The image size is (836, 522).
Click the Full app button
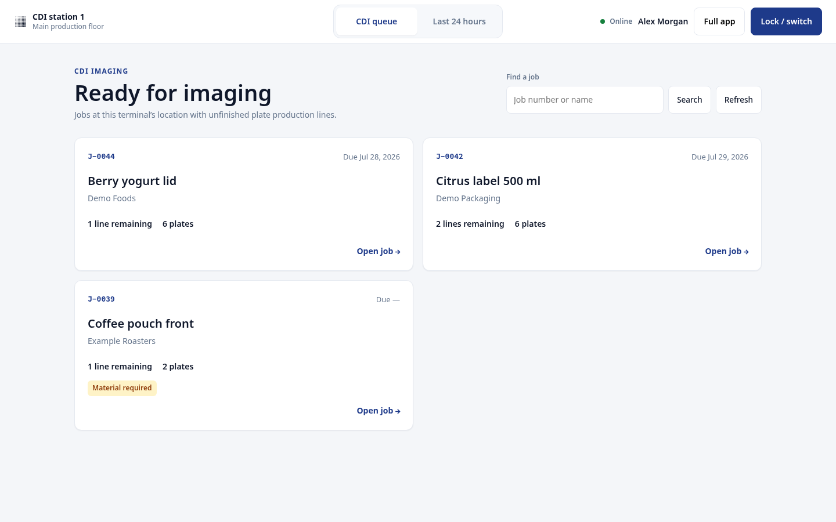tap(719, 21)
